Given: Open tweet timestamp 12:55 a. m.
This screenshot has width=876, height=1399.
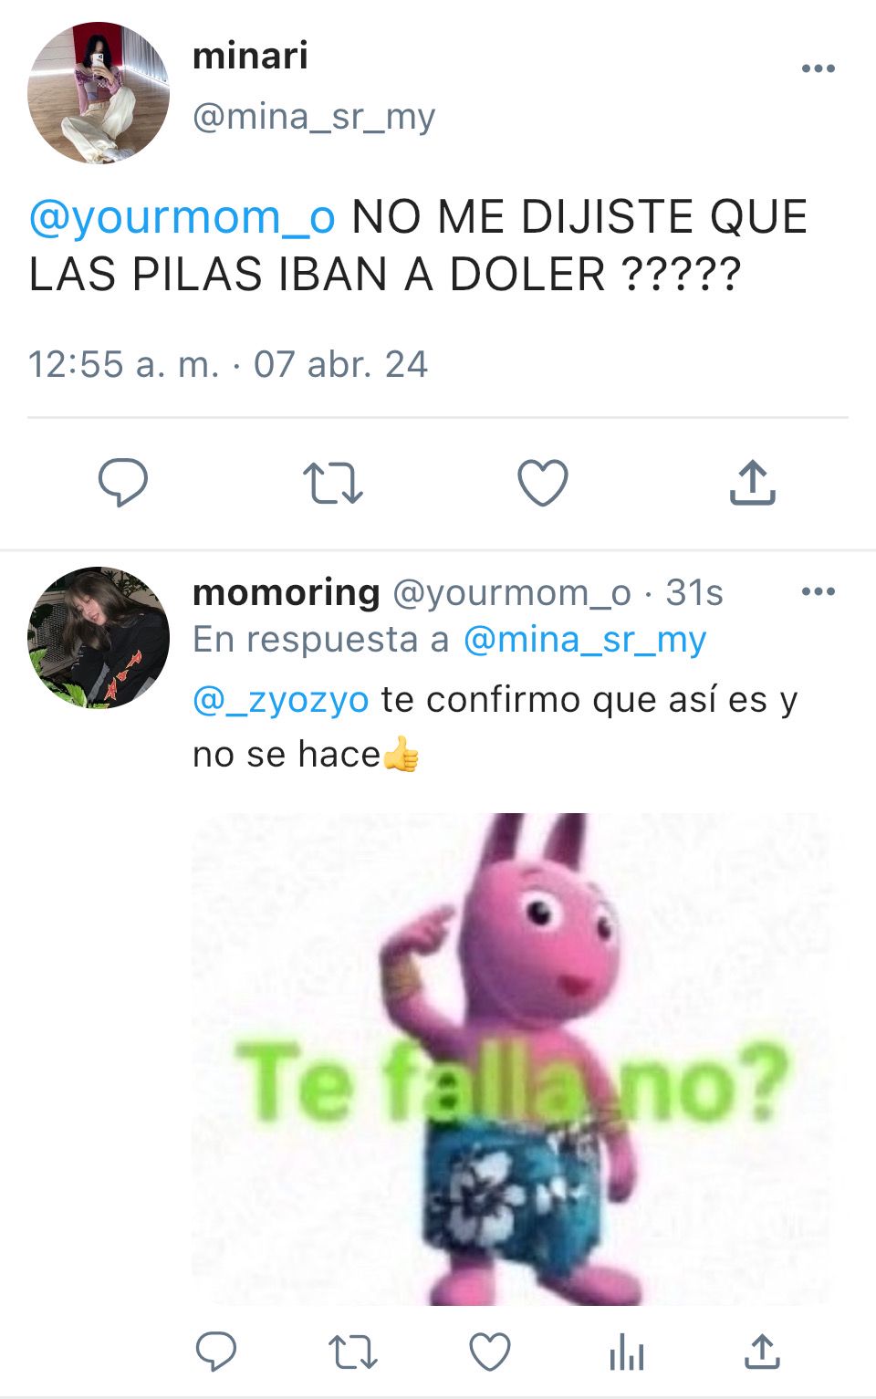Looking at the screenshot, I should [x=124, y=365].
